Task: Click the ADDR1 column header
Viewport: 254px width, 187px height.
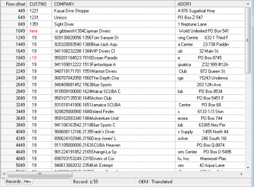Action: 210,4
